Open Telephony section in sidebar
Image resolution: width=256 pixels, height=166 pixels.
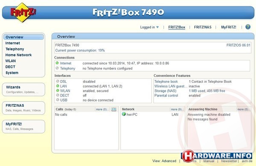pyautogui.click(x=15, y=49)
